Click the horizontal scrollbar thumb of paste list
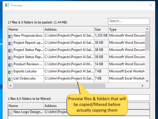Image resolution: width=158 pixels, height=119 pixels. pyautogui.click(x=59, y=86)
